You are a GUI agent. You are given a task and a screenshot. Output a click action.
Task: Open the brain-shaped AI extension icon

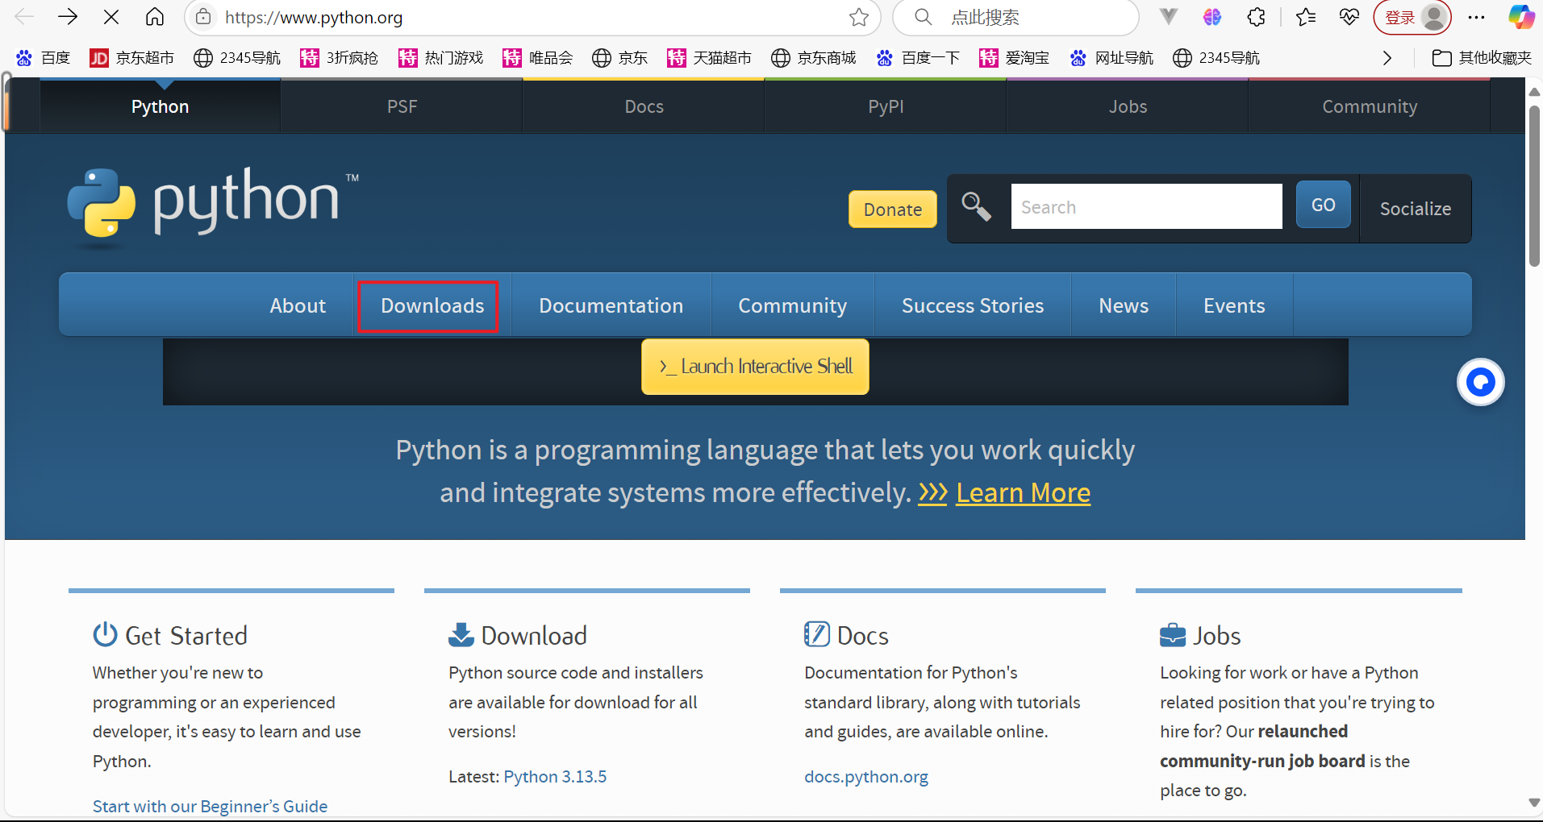click(x=1211, y=17)
